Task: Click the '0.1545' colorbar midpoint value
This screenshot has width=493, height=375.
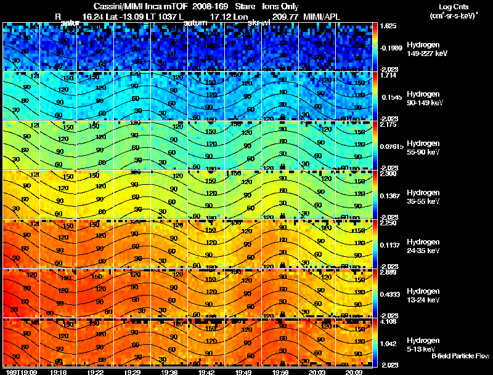Action: tap(391, 97)
